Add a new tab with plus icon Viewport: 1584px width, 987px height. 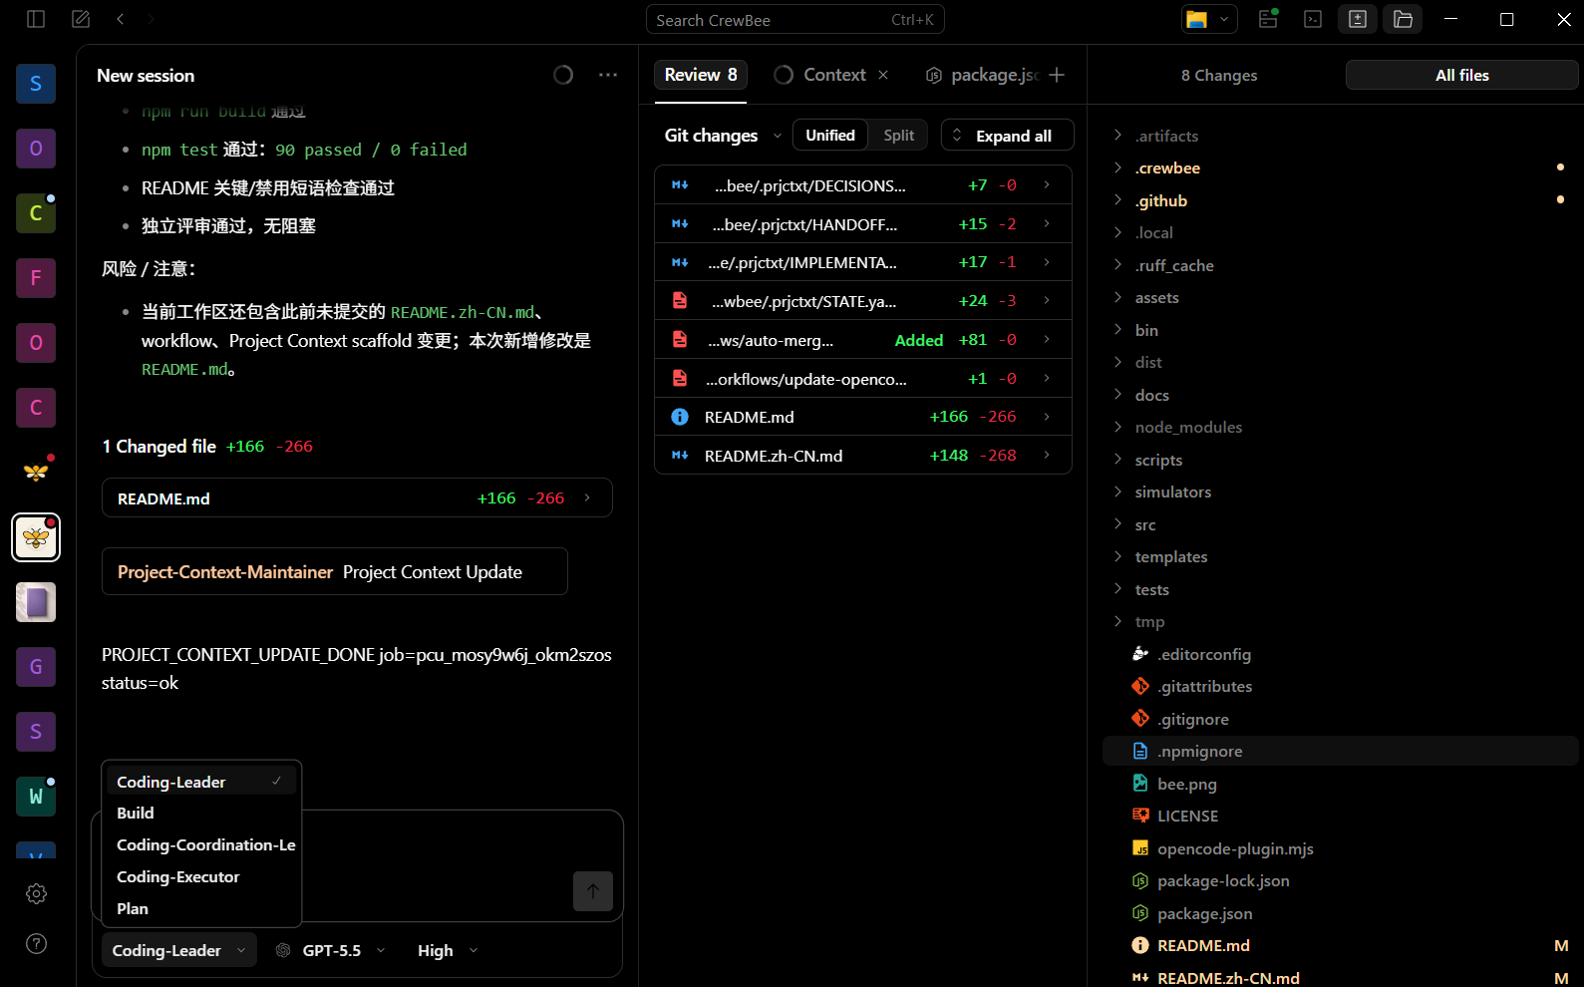tap(1057, 75)
